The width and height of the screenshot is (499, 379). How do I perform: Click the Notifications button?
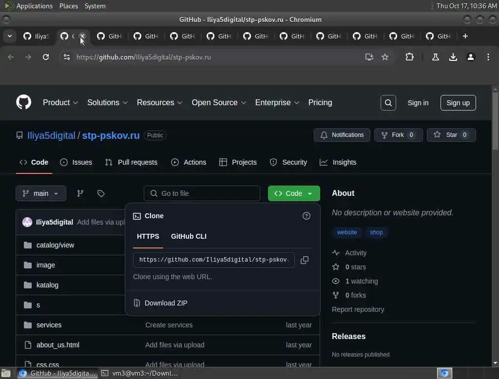(x=342, y=135)
